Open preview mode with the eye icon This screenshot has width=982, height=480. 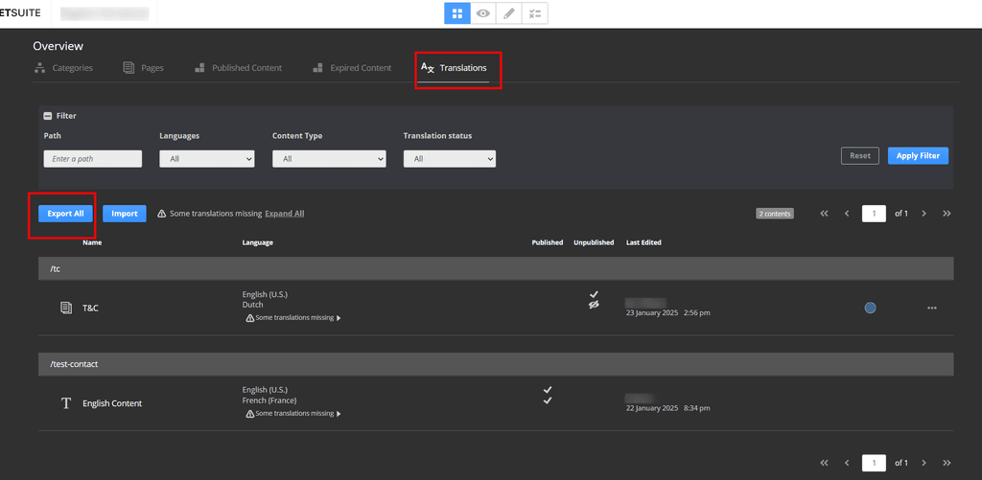pyautogui.click(x=483, y=13)
